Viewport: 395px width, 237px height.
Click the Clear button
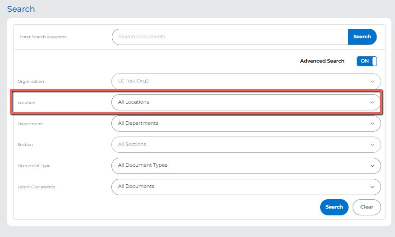pos(367,207)
